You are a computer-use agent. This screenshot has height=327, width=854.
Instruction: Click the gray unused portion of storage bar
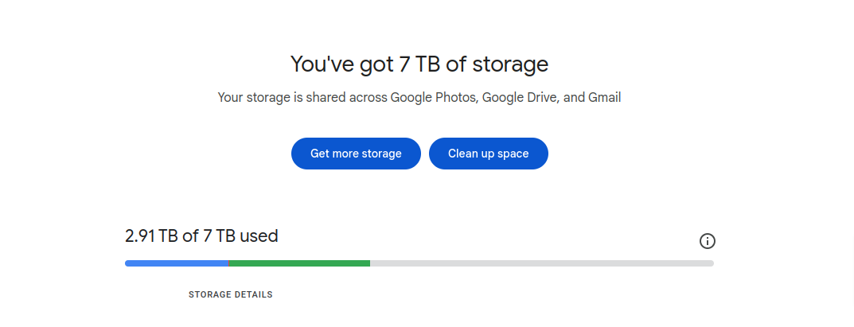pyautogui.click(x=542, y=263)
